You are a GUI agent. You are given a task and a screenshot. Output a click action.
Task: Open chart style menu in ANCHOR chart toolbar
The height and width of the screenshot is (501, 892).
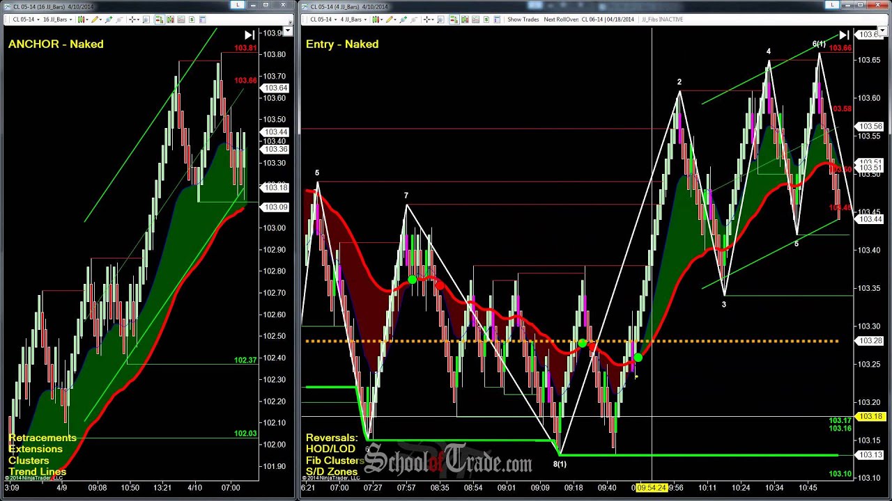pos(82,19)
